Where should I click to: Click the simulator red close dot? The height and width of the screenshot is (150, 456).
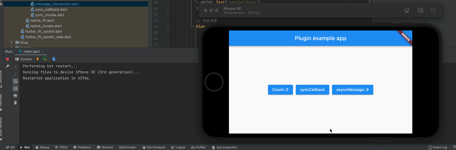(206, 10)
